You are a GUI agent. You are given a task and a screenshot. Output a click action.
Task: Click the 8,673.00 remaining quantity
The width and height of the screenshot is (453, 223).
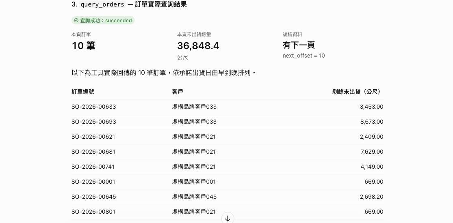pos(372,122)
